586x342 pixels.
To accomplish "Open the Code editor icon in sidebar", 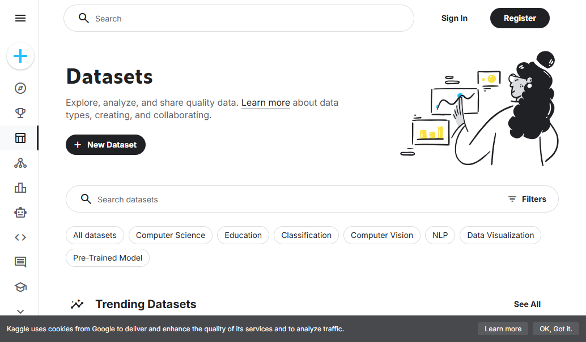I will [20, 237].
